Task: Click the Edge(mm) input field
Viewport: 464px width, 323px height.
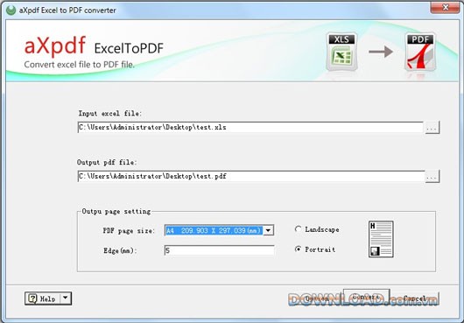Action: point(219,250)
